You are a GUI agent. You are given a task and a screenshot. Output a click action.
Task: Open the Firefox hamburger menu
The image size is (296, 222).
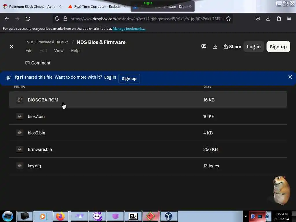pyautogui.click(x=289, y=18)
